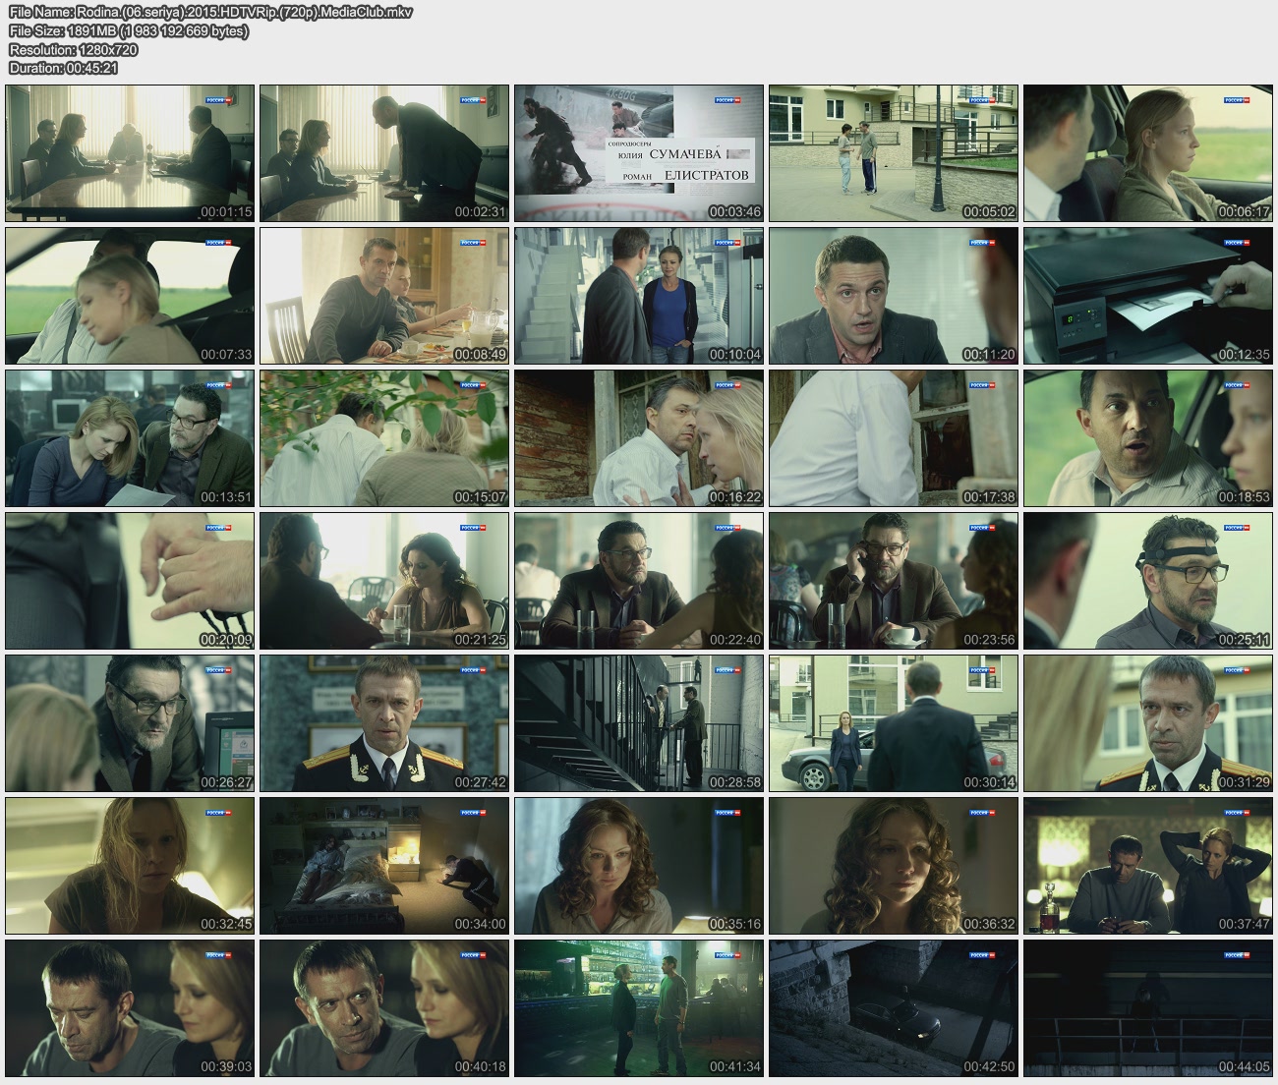The height and width of the screenshot is (1085, 1278).
Task: Click the thumbnail timestamped 00:01:15
Action: tap(130, 153)
